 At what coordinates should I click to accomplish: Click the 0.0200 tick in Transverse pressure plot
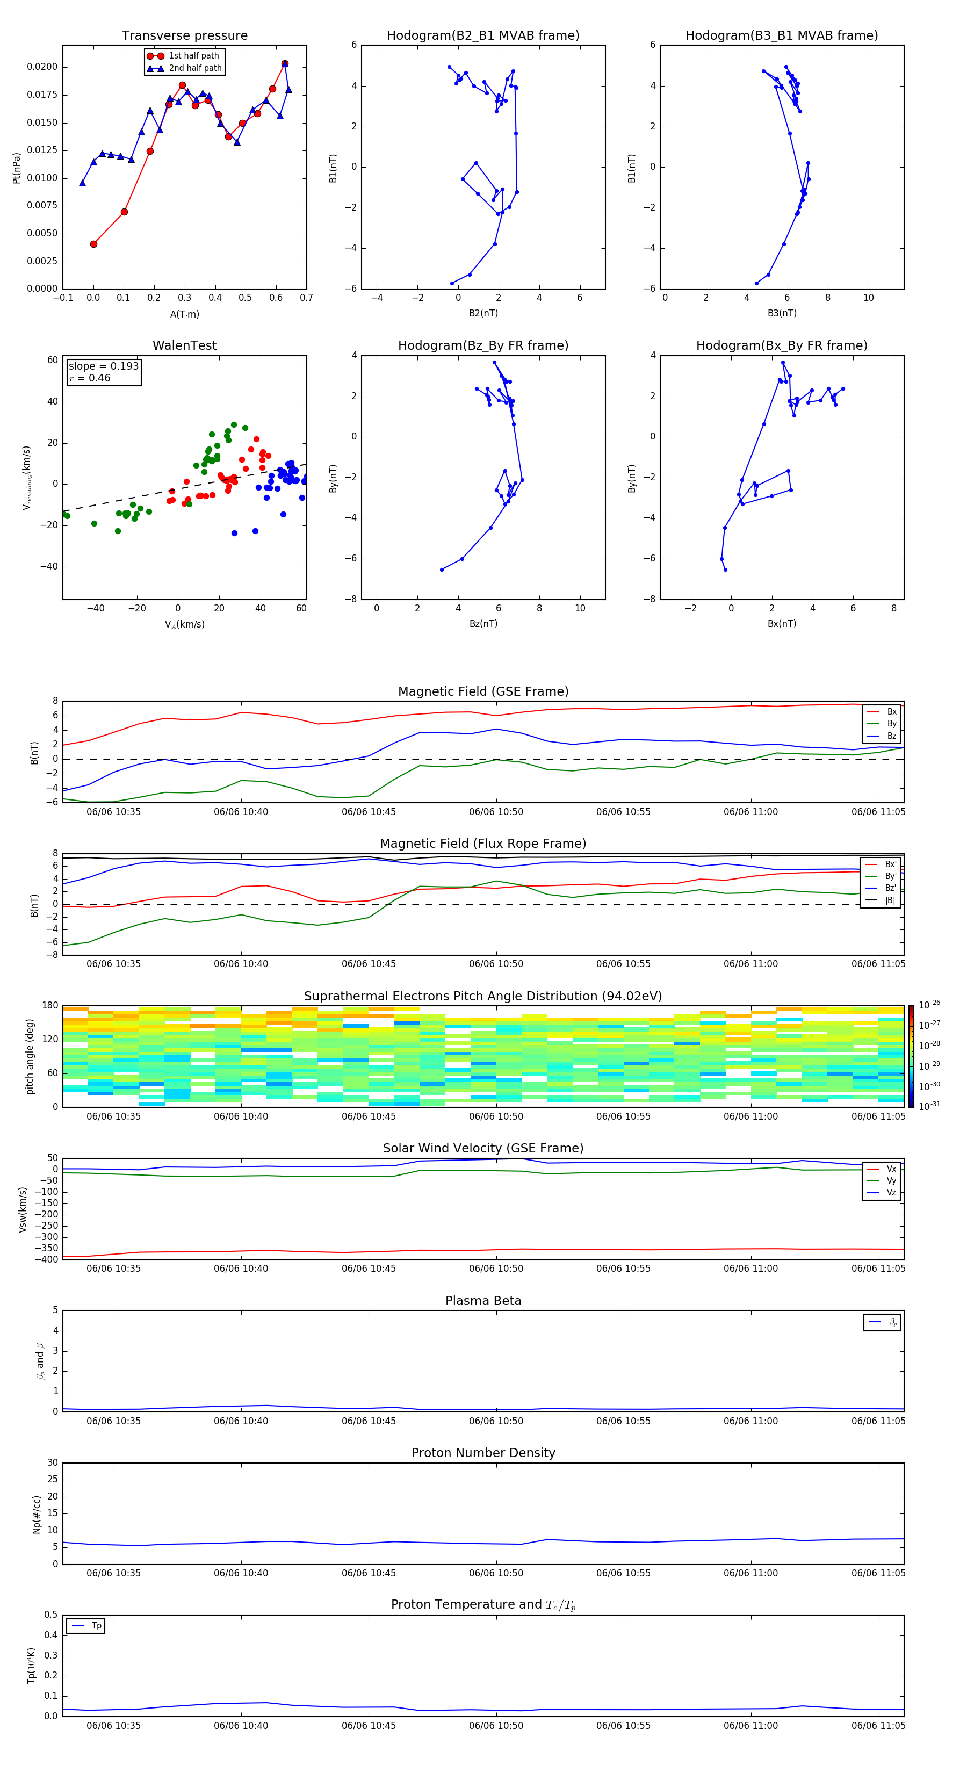click(42, 67)
